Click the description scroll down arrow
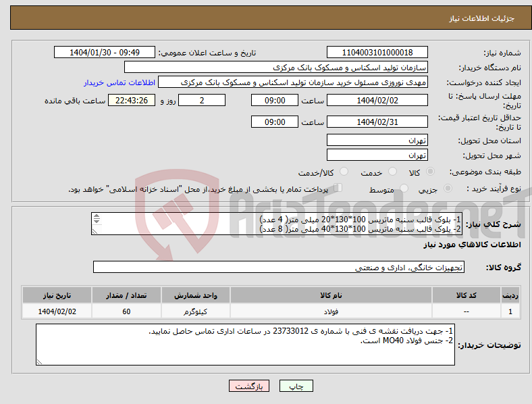532x404 pixels. tap(97, 221)
